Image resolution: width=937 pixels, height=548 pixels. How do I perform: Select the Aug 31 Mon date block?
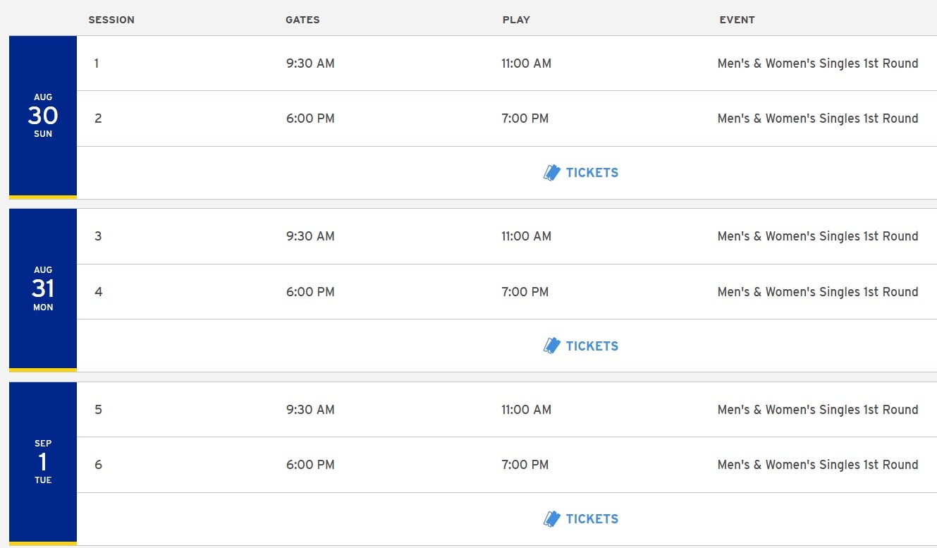pos(43,290)
